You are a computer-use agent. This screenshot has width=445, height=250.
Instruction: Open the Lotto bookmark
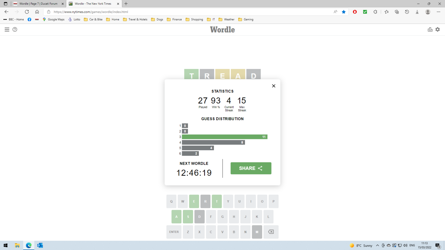click(x=74, y=19)
